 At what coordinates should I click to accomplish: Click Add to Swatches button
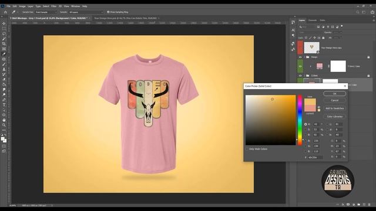(334, 108)
